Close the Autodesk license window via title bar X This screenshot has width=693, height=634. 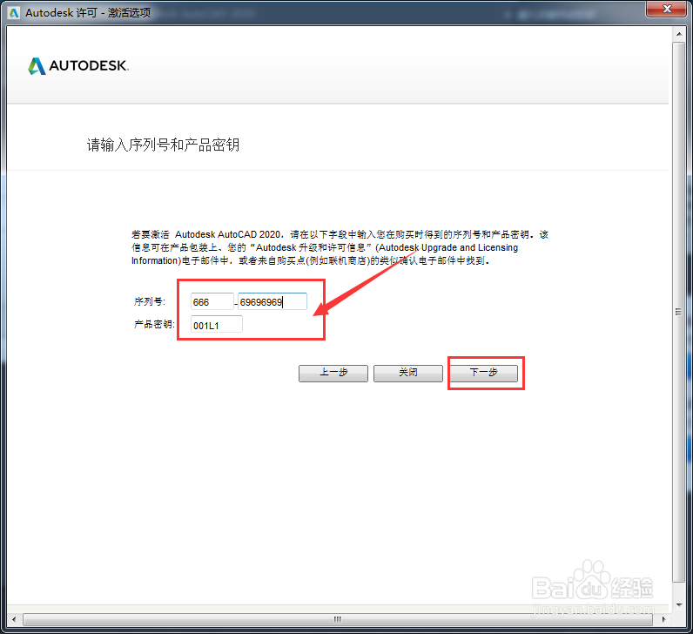(667, 9)
